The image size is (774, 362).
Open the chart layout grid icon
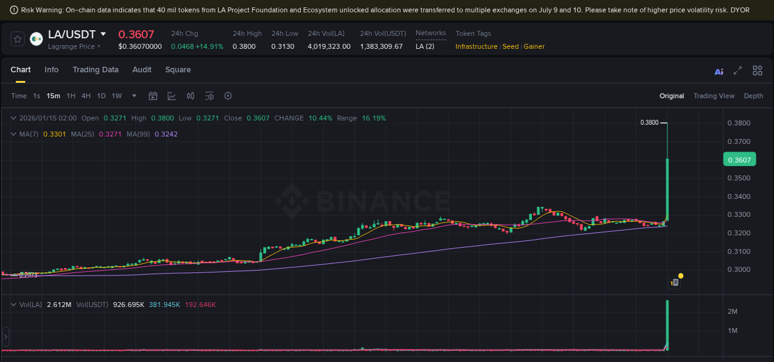(x=757, y=71)
